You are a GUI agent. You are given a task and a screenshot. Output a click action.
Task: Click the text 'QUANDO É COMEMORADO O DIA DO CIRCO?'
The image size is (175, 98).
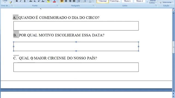[59, 17]
